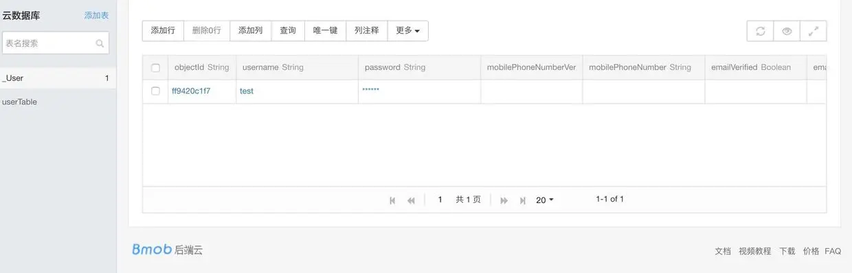Go to the previous page
852x273 pixels.
point(411,200)
